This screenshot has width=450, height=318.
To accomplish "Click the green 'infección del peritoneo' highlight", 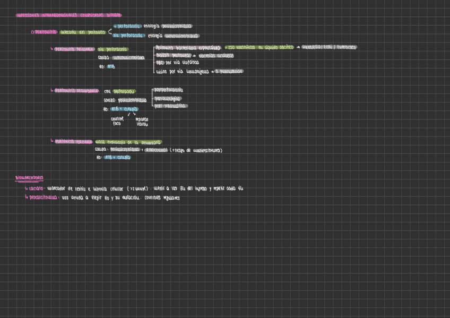I will (83, 32).
